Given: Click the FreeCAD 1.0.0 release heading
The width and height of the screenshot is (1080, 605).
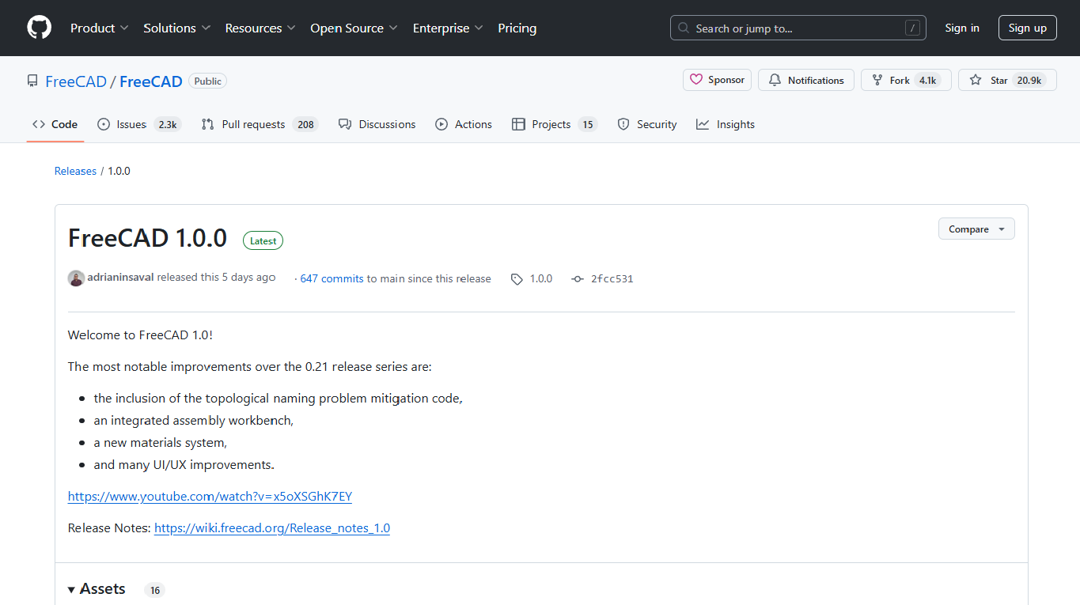Looking at the screenshot, I should click(x=147, y=238).
